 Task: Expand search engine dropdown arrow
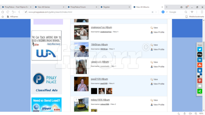[x=167, y=12]
